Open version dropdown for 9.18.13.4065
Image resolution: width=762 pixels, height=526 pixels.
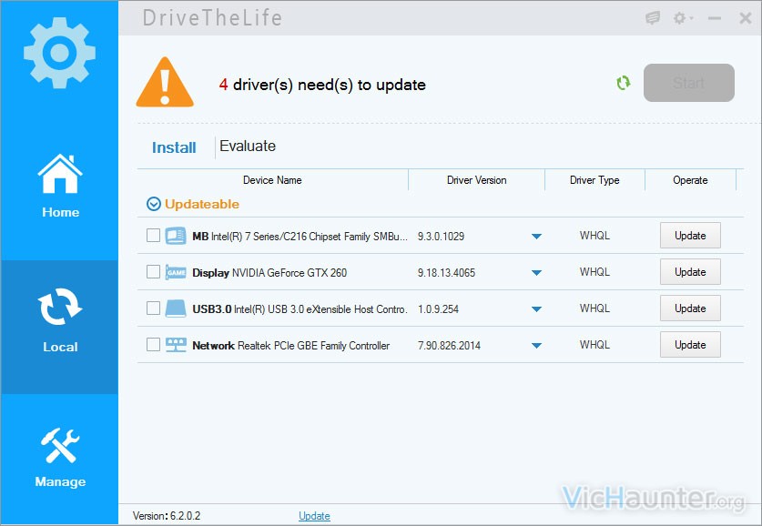[536, 273]
